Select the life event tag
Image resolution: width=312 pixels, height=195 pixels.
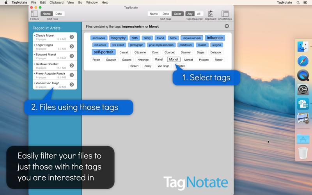118,45
